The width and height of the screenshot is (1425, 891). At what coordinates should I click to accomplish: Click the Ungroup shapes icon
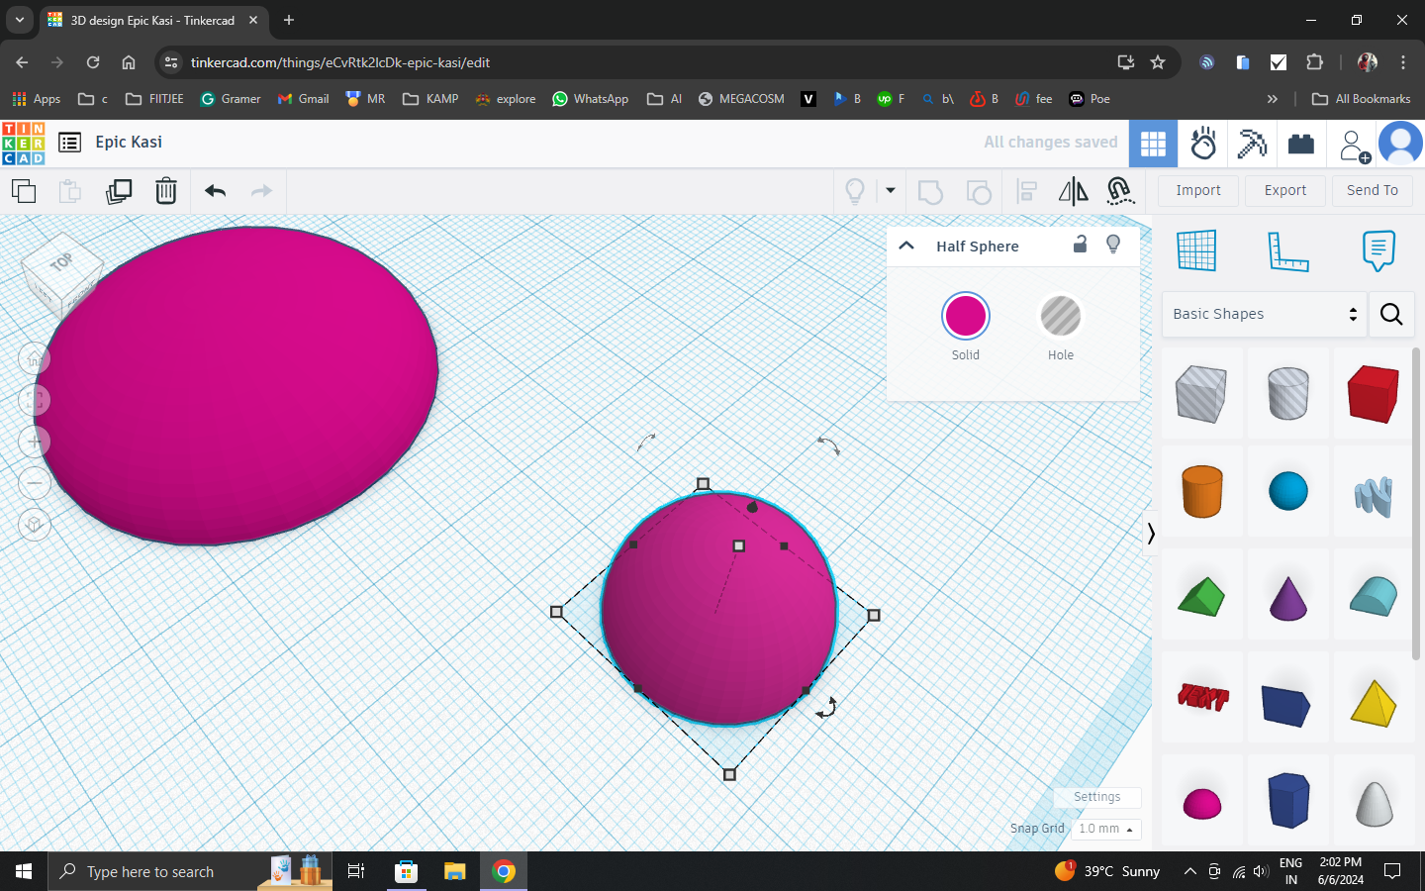[x=979, y=192]
